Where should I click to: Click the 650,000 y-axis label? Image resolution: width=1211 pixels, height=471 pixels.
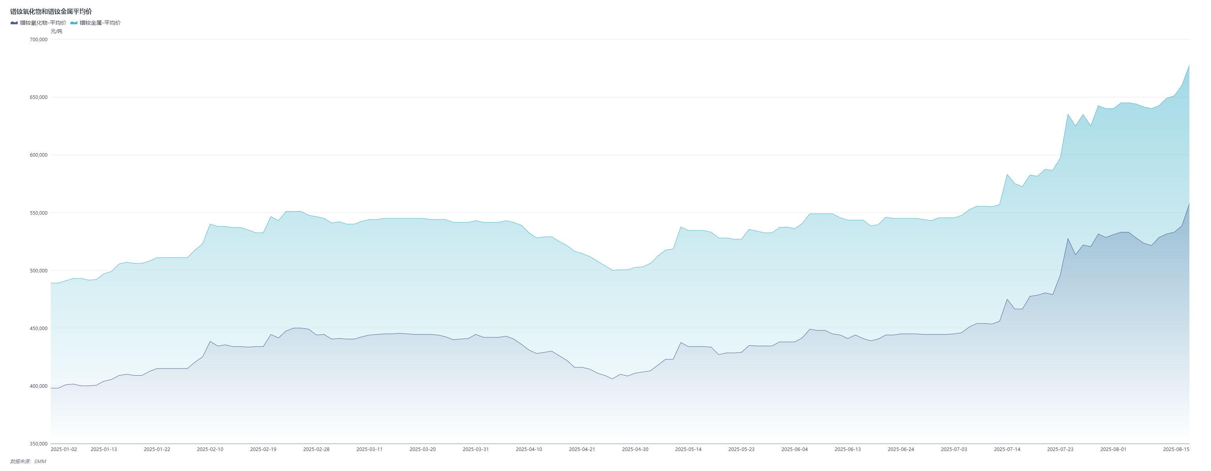pyautogui.click(x=38, y=97)
